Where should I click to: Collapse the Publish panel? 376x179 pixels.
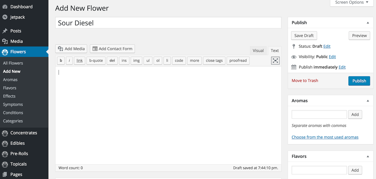368,23
